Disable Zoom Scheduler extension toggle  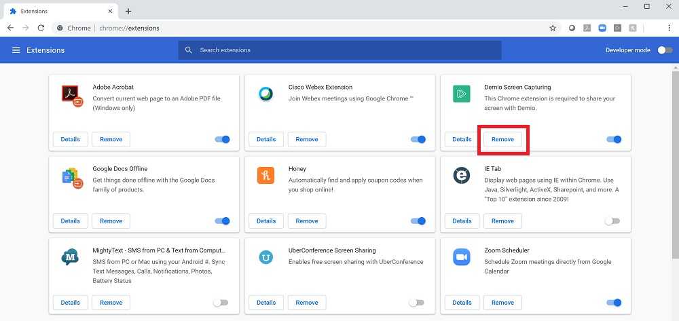[614, 303]
